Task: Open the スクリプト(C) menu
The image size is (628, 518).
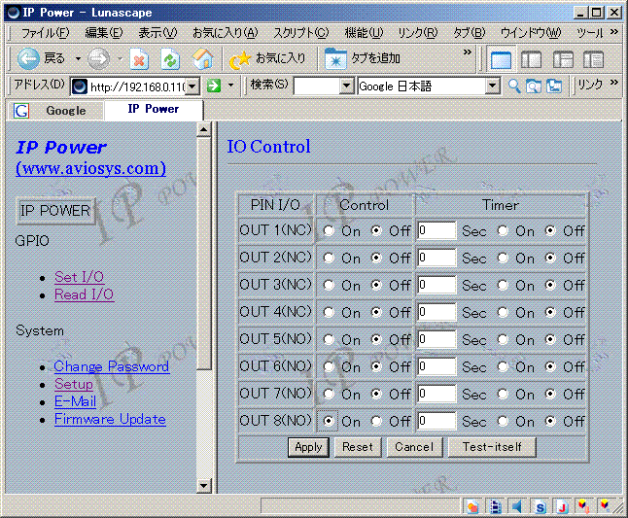Action: coord(300,33)
